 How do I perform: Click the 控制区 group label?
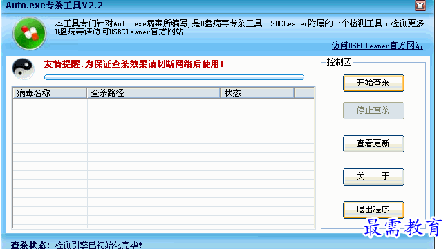tap(339, 62)
